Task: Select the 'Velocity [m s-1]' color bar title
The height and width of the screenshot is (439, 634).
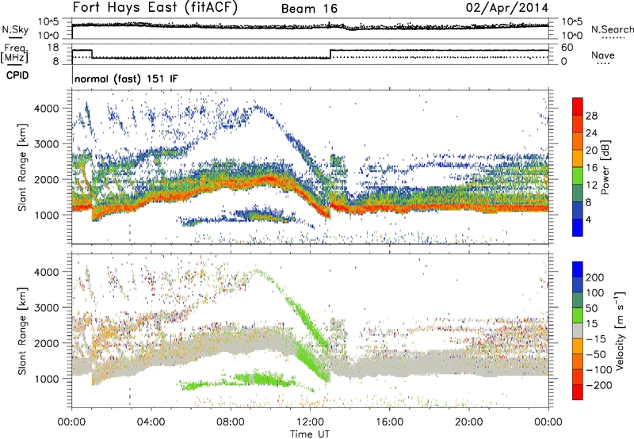Action: (x=620, y=330)
